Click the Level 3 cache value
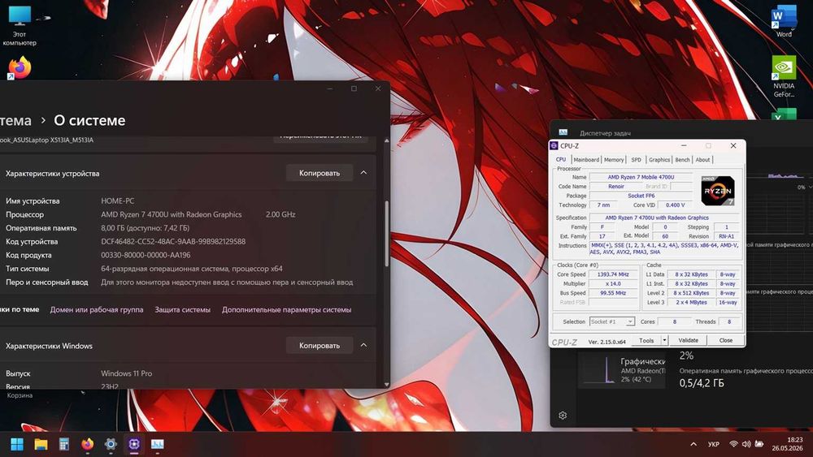This screenshot has height=457, width=813. click(690, 302)
